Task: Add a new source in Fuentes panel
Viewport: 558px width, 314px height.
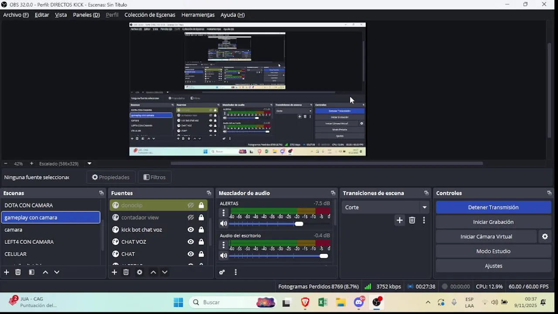Action: (114, 272)
